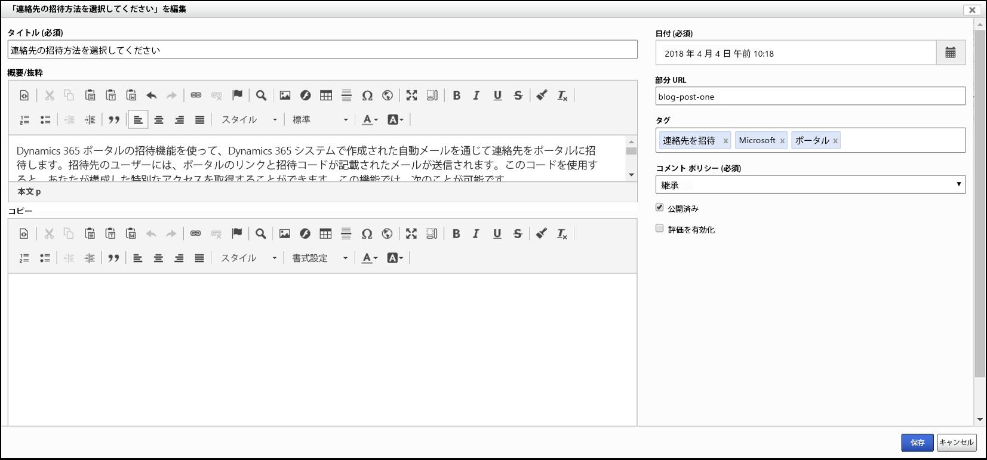Click dialog vertical scrollbar
Image resolution: width=987 pixels, height=460 pixels.
(980, 203)
